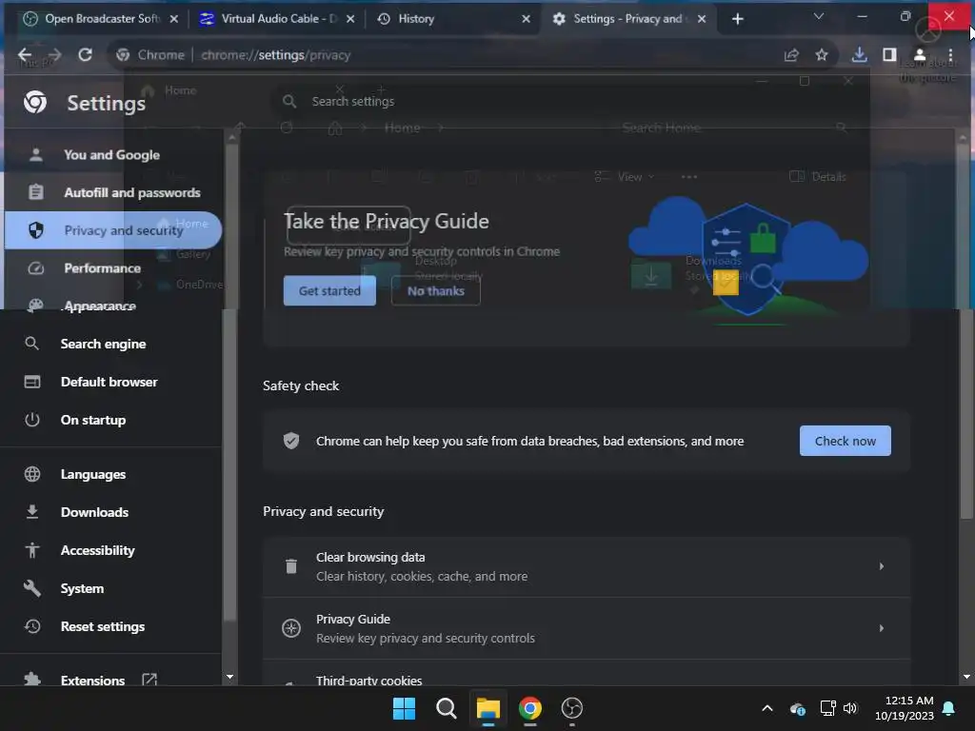Open Clear browsing data row

tap(587, 566)
